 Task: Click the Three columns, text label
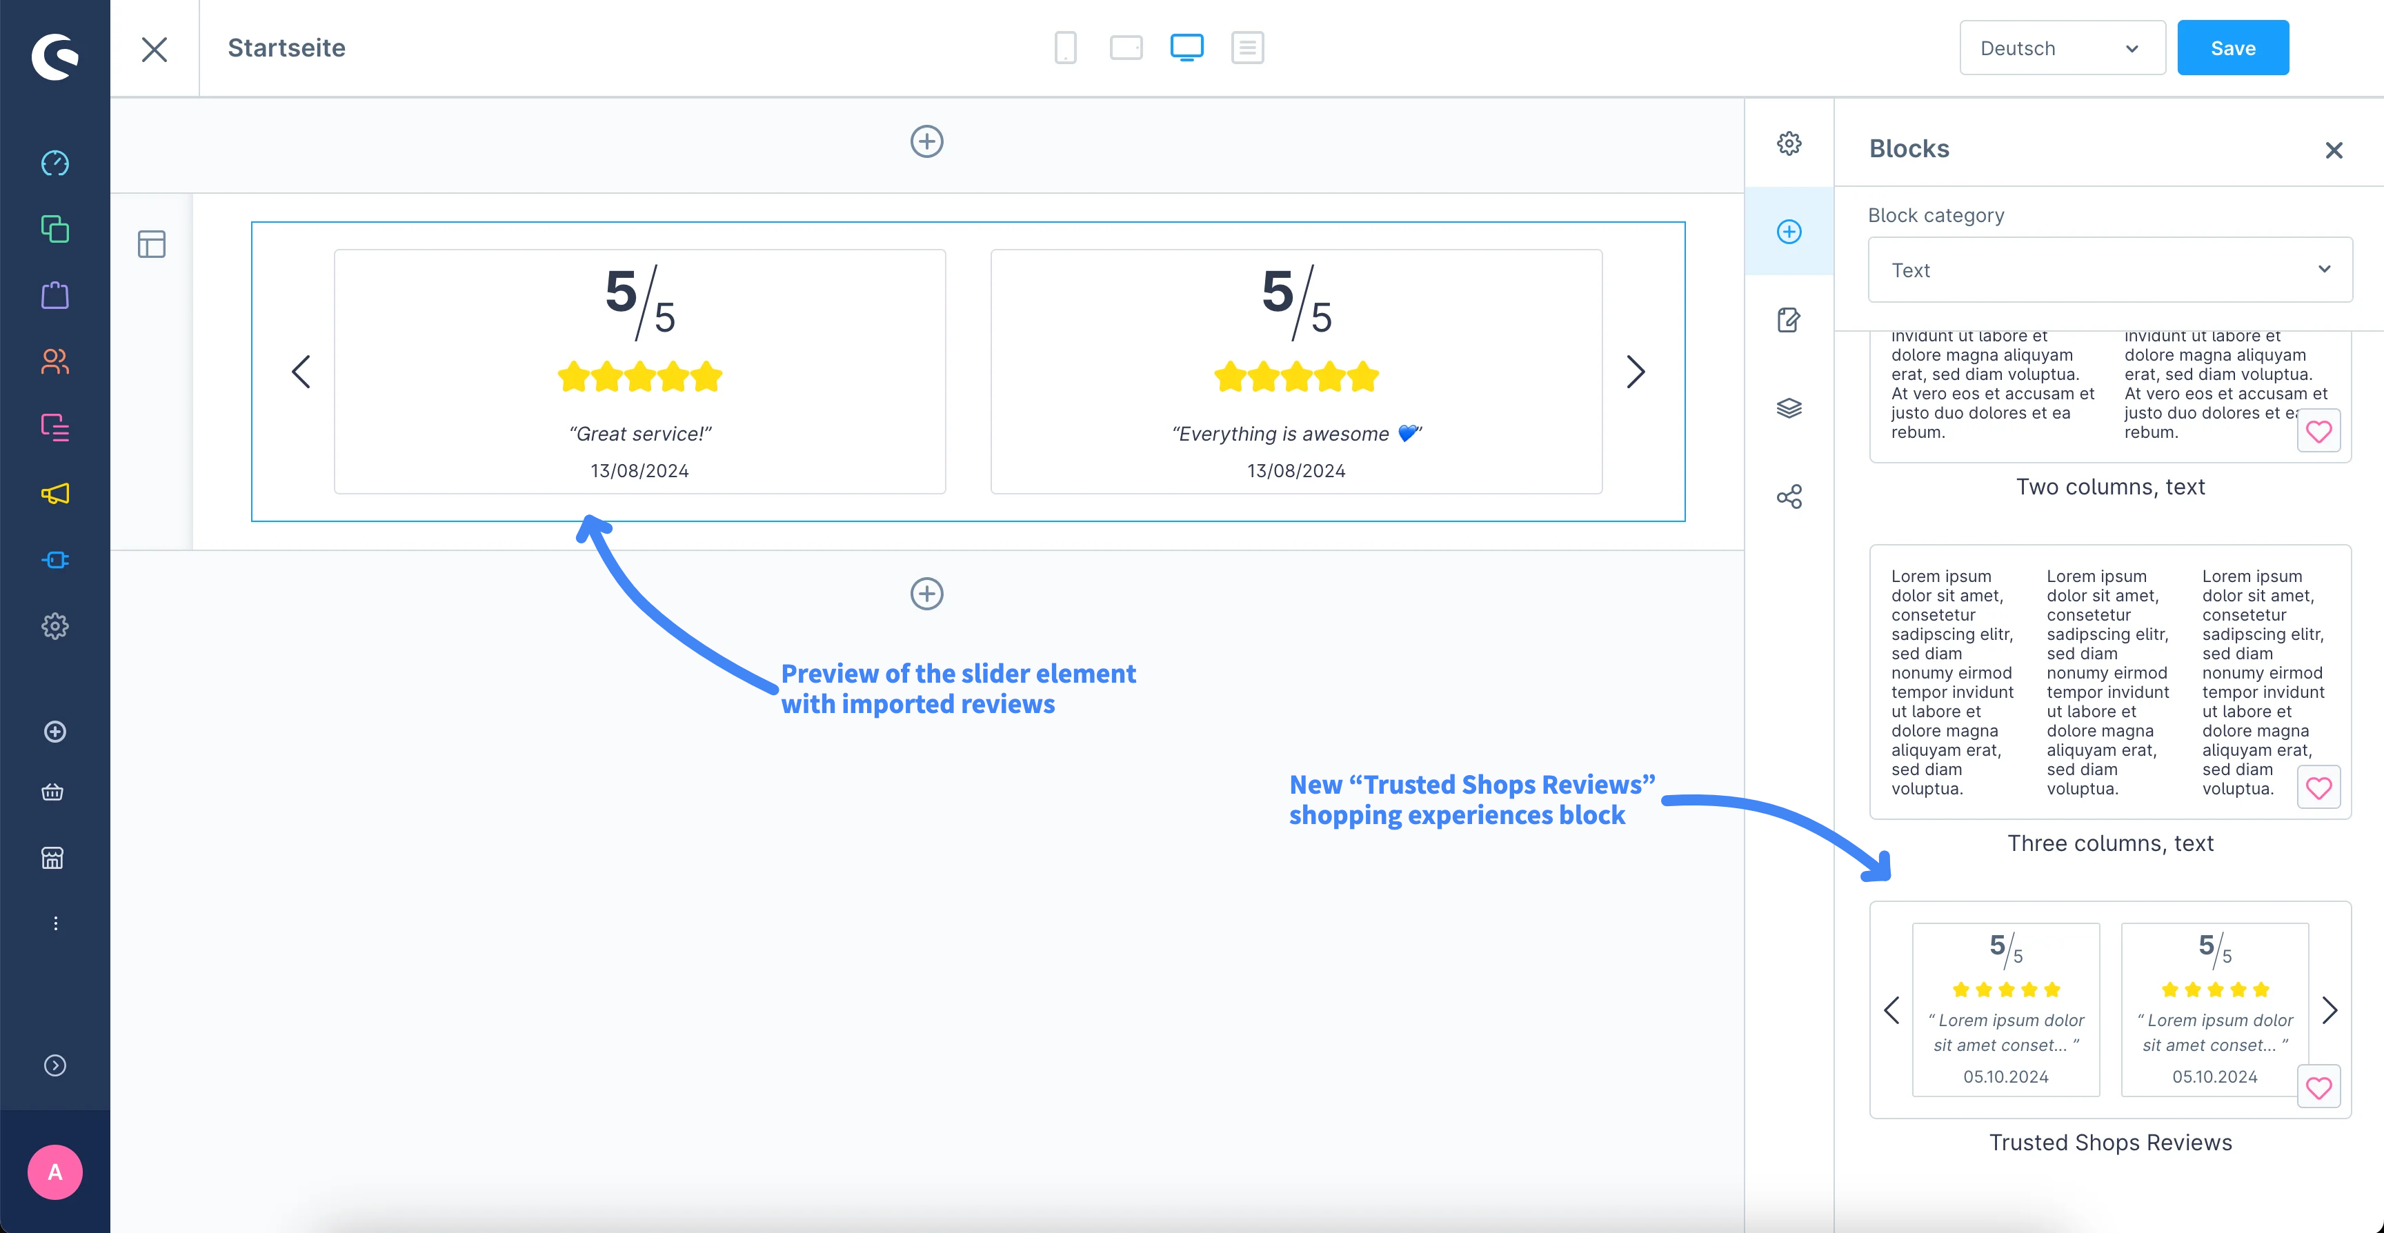[2110, 843]
